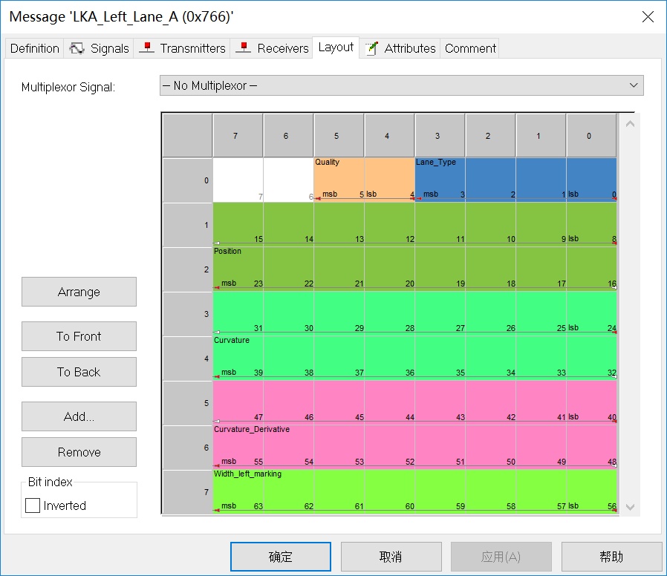
Task: Click the Arrange button
Action: [x=79, y=292]
